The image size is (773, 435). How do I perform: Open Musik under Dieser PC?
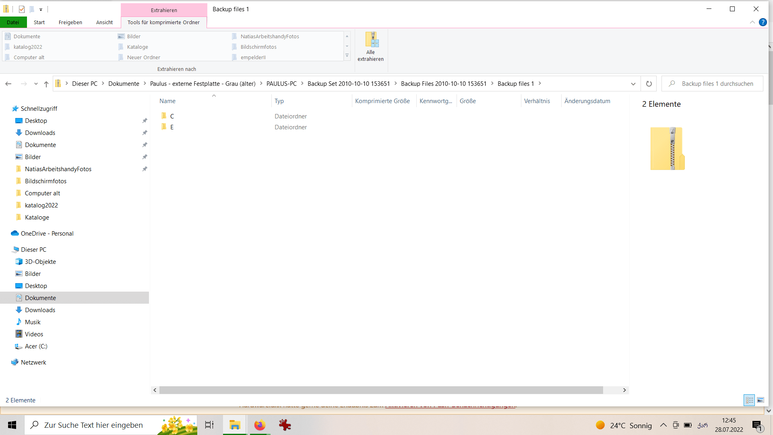(x=33, y=322)
